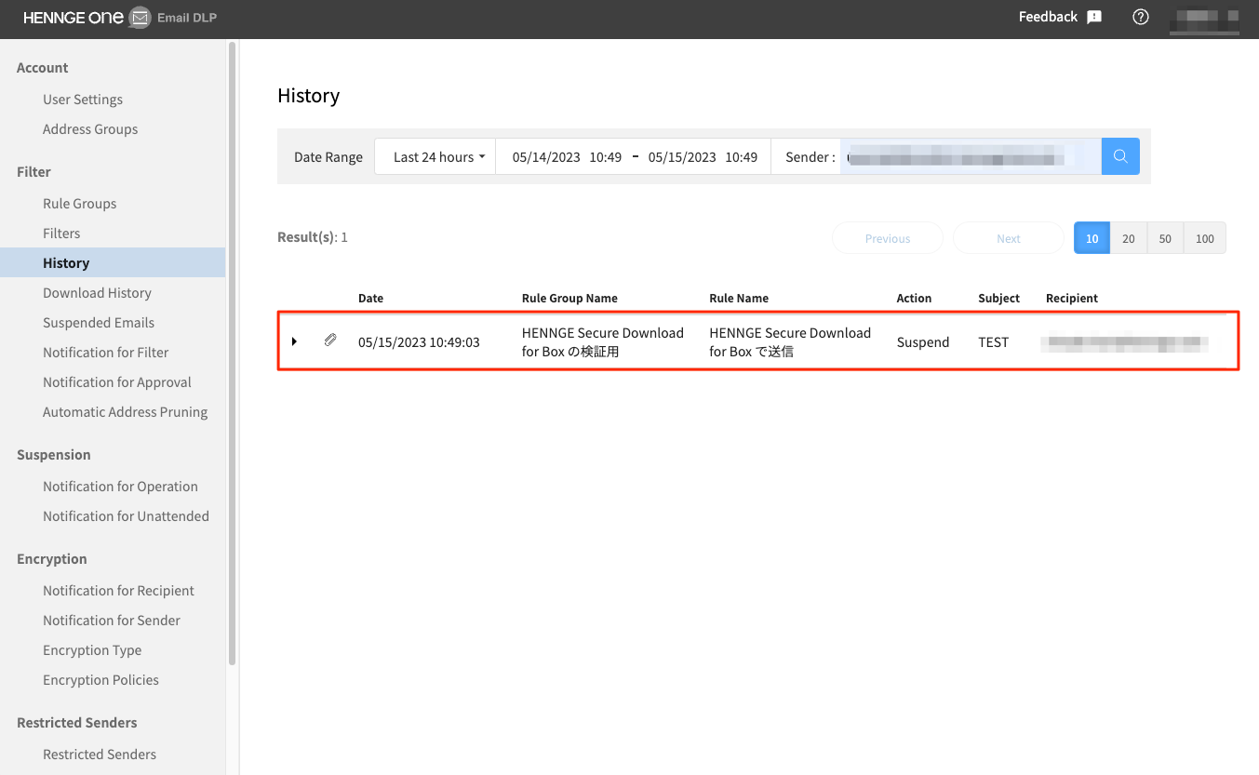Click the sidebar vertical scrollbar
The image size is (1259, 775).
coord(232,354)
